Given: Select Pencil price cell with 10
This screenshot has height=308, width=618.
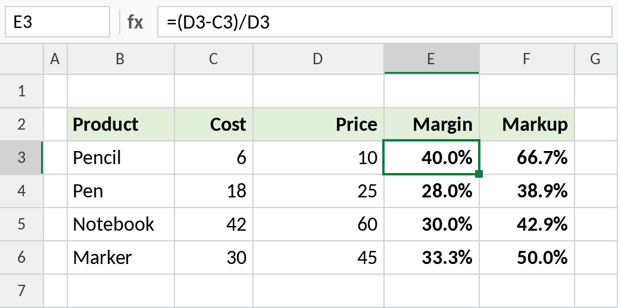Looking at the screenshot, I should 319,158.
